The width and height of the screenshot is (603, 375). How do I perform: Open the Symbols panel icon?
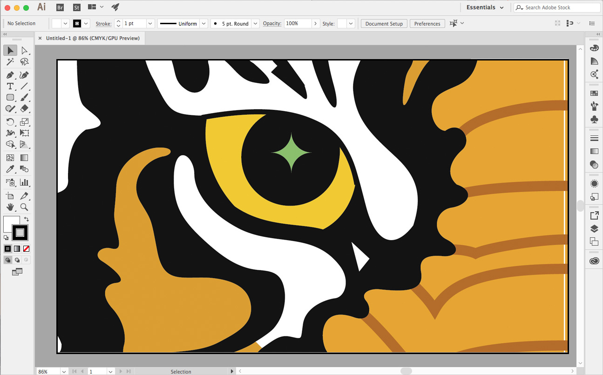pos(594,120)
